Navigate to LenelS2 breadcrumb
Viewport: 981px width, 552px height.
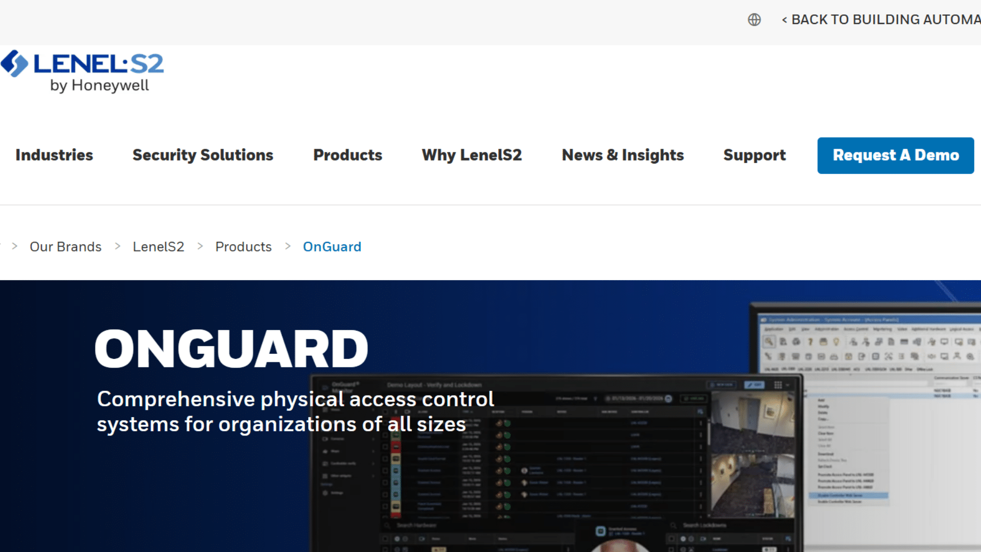point(158,247)
